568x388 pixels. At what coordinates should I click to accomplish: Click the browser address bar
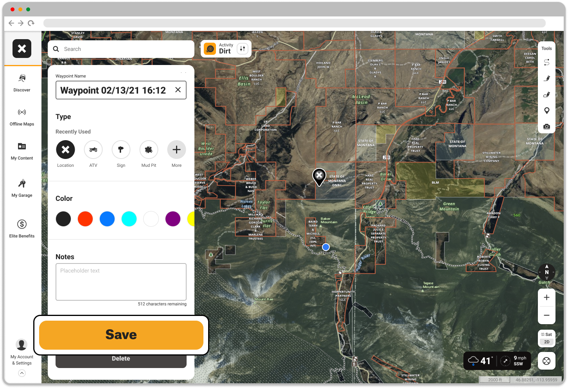click(294, 23)
